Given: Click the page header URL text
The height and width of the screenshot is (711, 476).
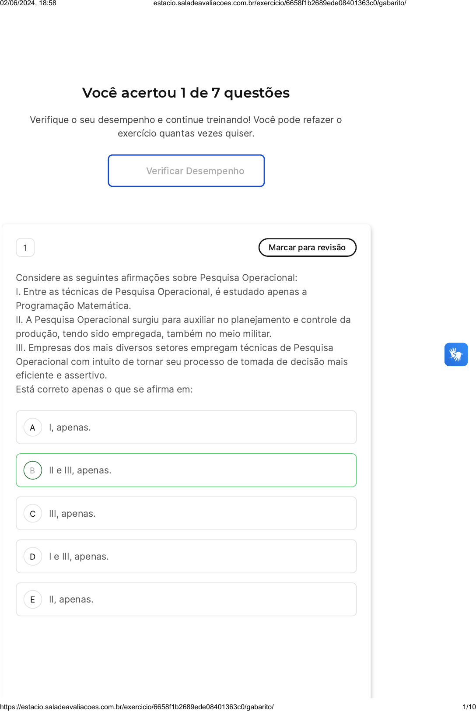Looking at the screenshot, I should (280, 3).
